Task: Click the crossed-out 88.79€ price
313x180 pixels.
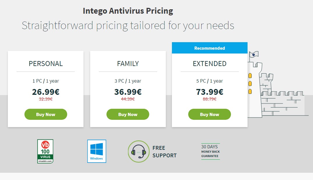Action: click(209, 99)
